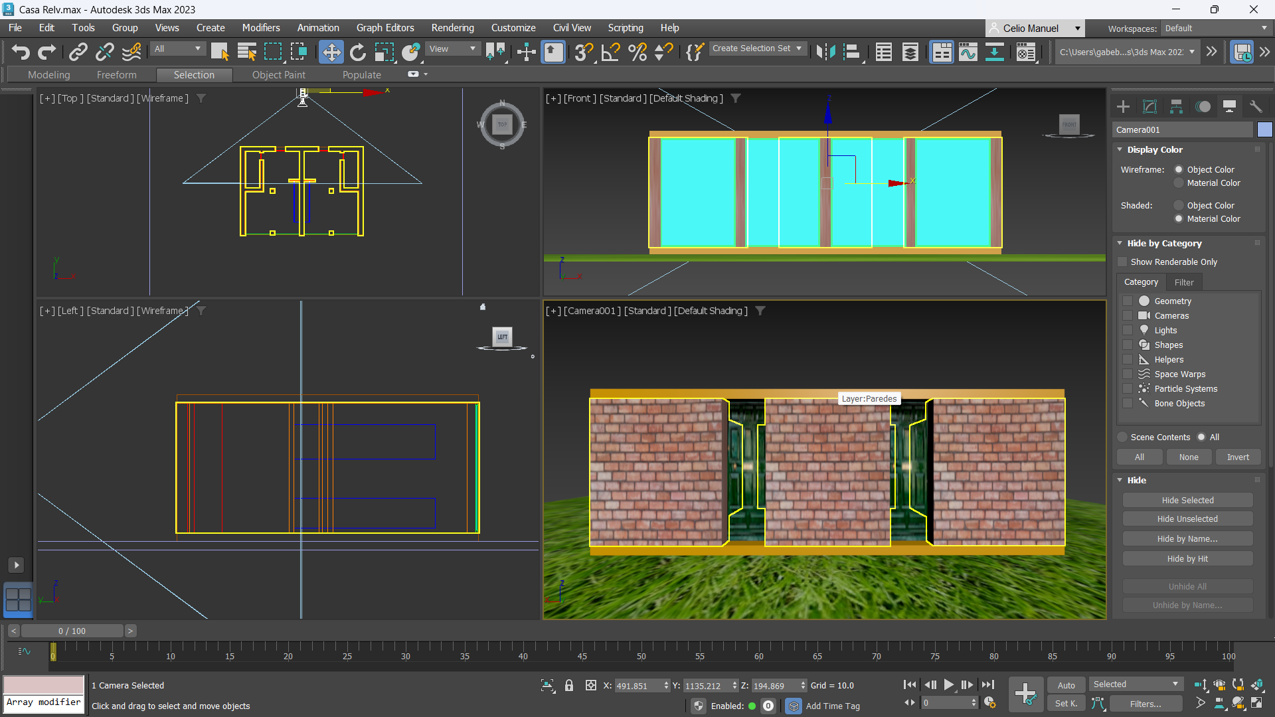Image resolution: width=1275 pixels, height=717 pixels.
Task: Activate the Select and Move tool
Action: pos(331,52)
